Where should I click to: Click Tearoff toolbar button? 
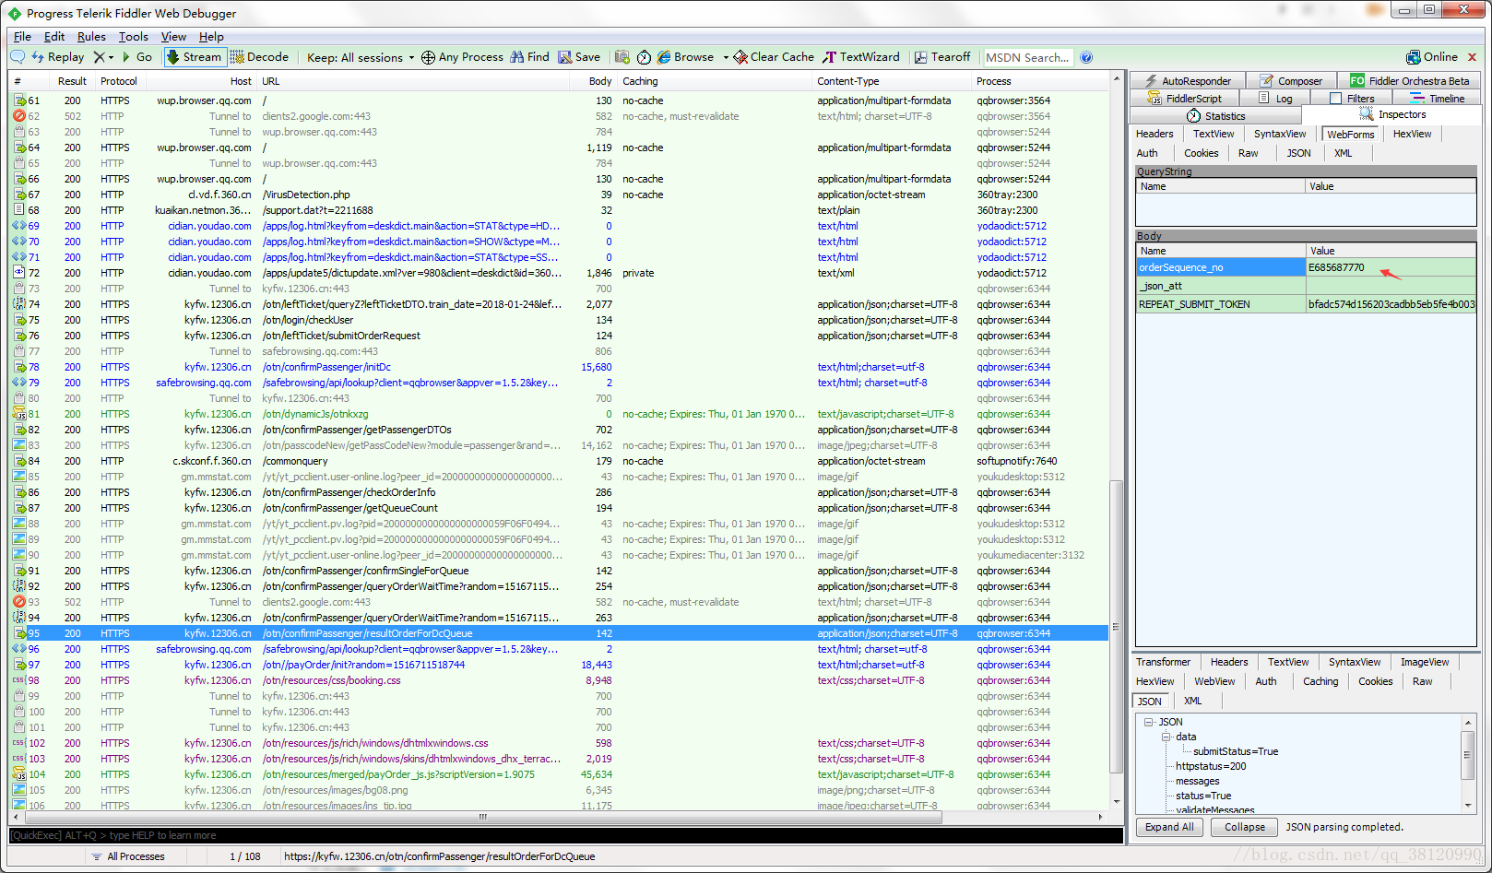(x=942, y=57)
